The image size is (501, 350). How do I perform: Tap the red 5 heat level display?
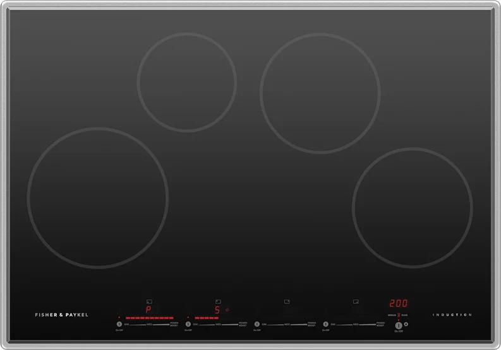pyautogui.click(x=217, y=310)
